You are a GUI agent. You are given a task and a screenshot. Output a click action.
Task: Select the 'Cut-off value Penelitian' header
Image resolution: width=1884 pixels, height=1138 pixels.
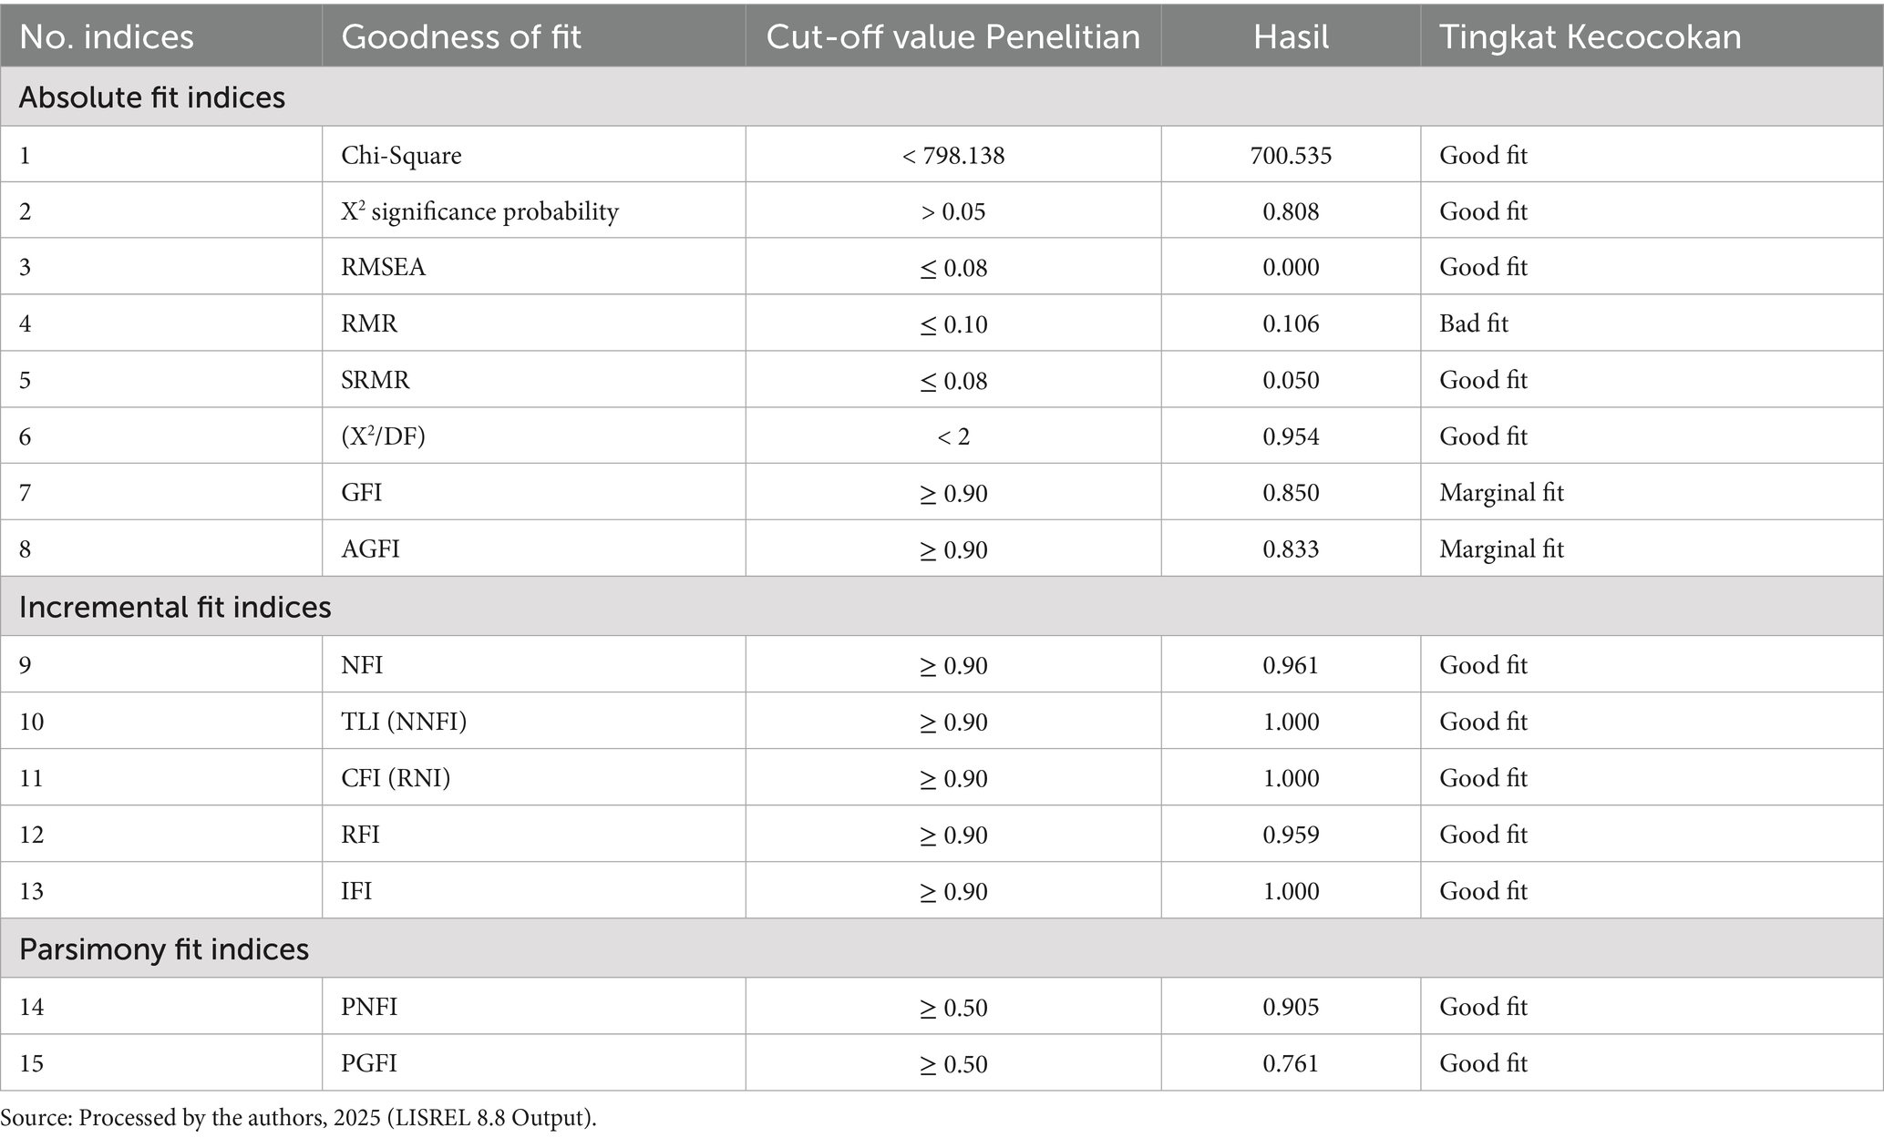953,36
